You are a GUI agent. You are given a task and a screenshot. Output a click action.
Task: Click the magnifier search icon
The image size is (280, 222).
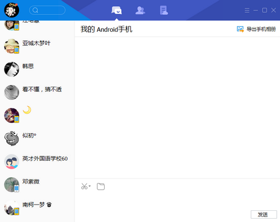(35, 10)
